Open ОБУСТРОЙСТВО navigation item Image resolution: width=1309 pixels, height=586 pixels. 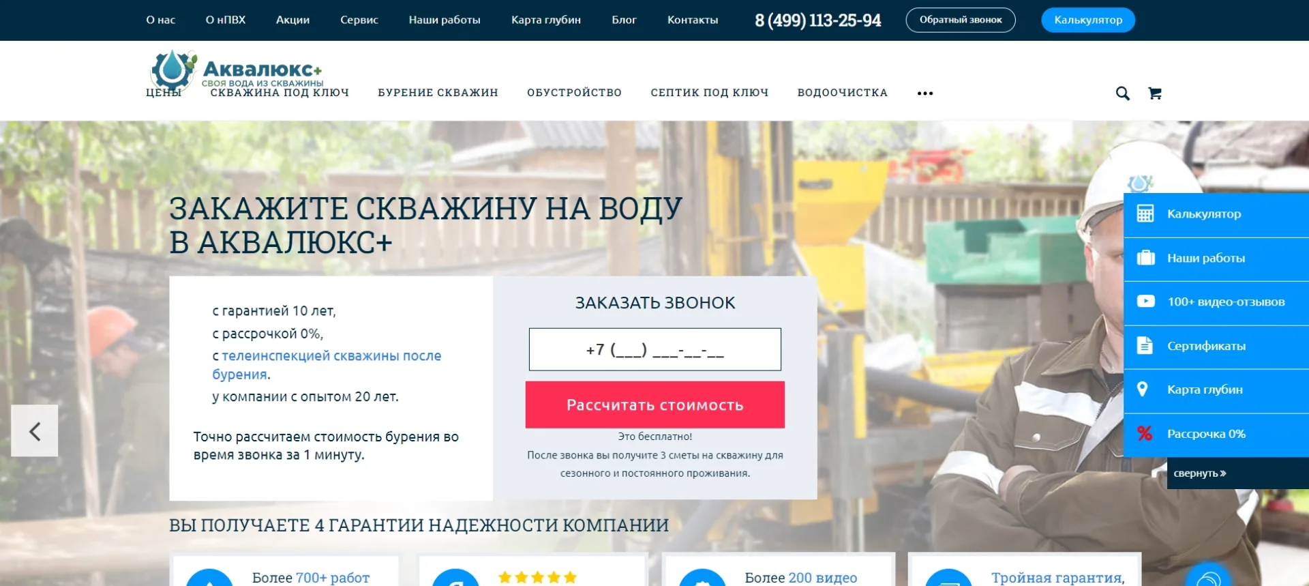[x=574, y=93]
